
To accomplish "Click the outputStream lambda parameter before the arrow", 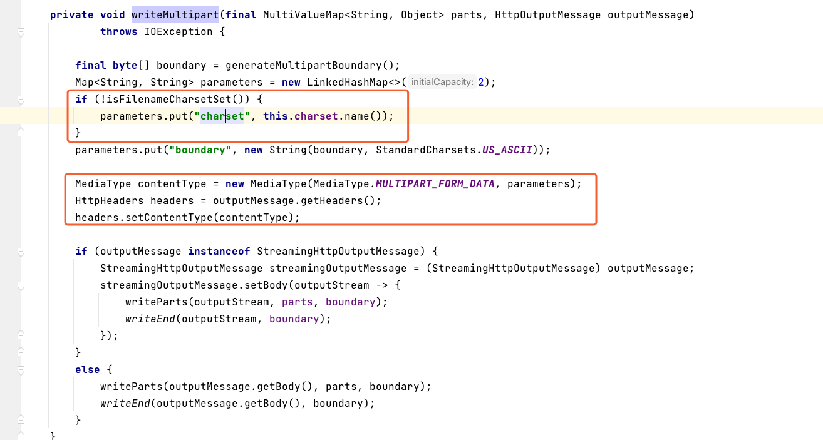I will point(332,285).
